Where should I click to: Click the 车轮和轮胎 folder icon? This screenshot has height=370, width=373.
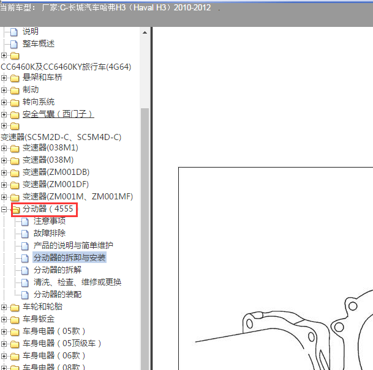[15, 308]
